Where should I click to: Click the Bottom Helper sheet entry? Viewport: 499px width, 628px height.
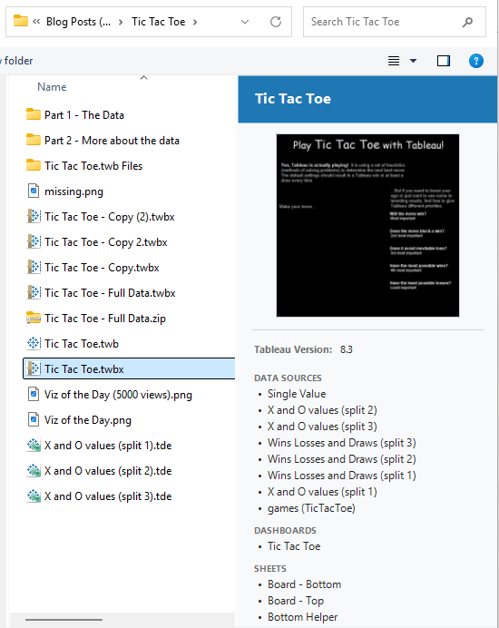point(302,617)
